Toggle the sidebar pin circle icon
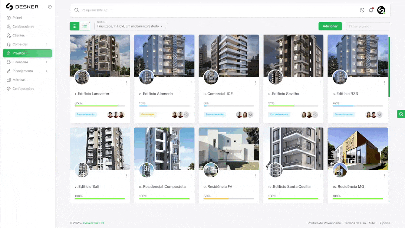This screenshot has width=405, height=228. 50,7
